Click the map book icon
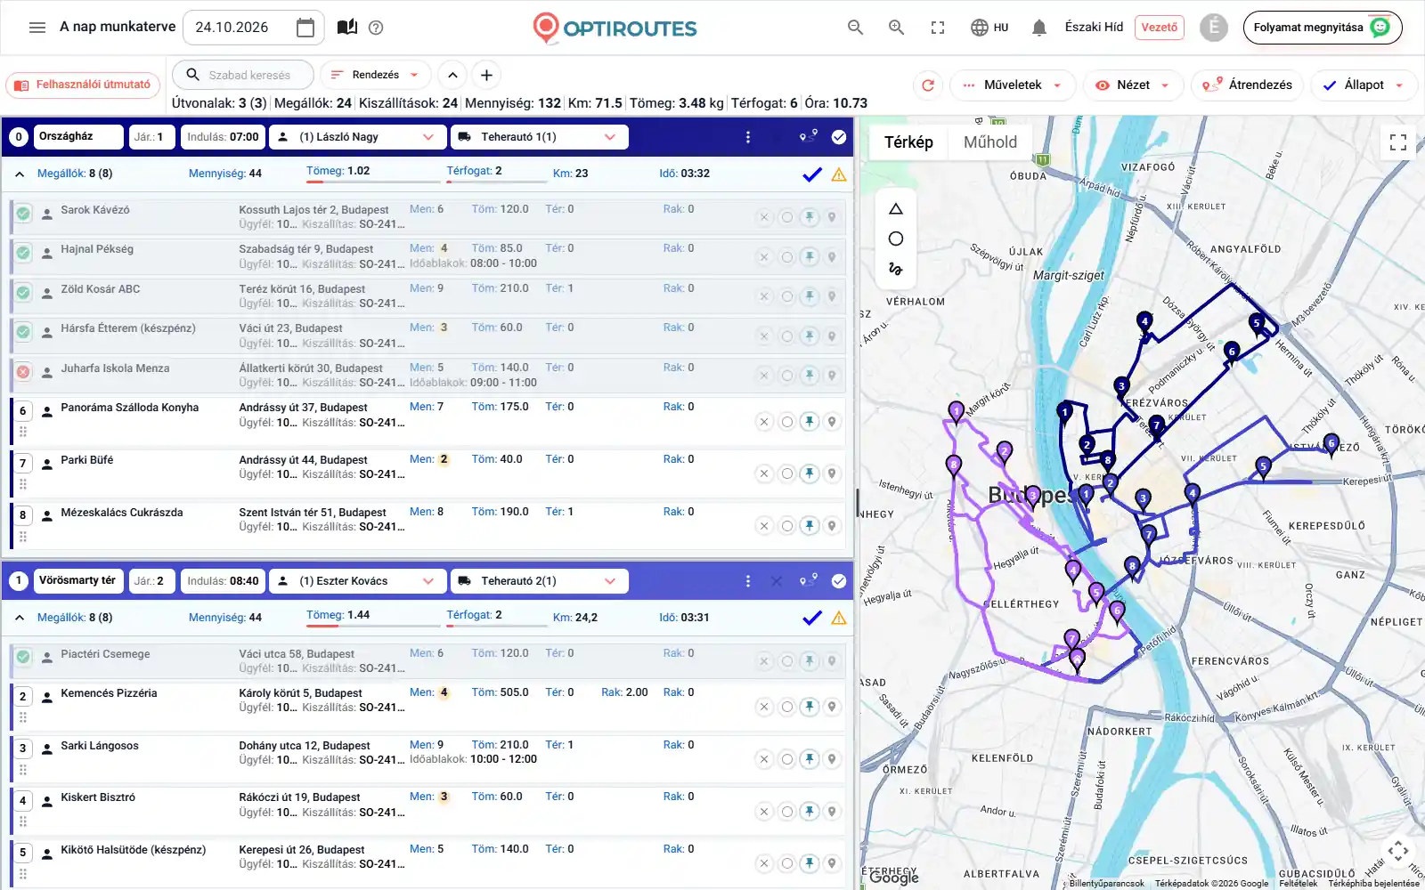This screenshot has height=890, width=1425. coord(347,28)
